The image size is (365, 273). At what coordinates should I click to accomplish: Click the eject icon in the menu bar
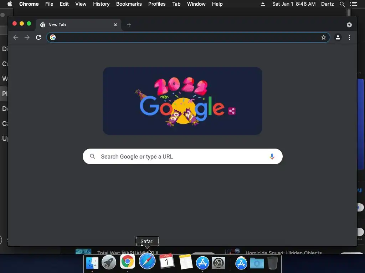tap(263, 4)
